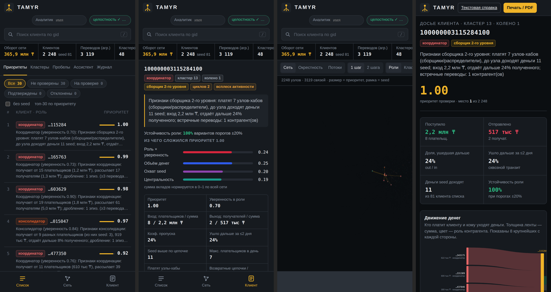The width and height of the screenshot is (551, 292).
Task: Click the network graph cluster node
Action: click(385, 175)
